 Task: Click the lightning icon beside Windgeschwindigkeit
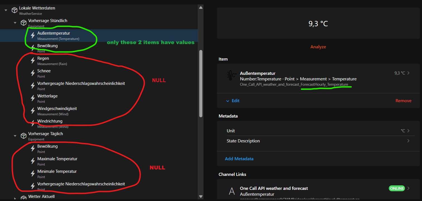click(x=33, y=111)
